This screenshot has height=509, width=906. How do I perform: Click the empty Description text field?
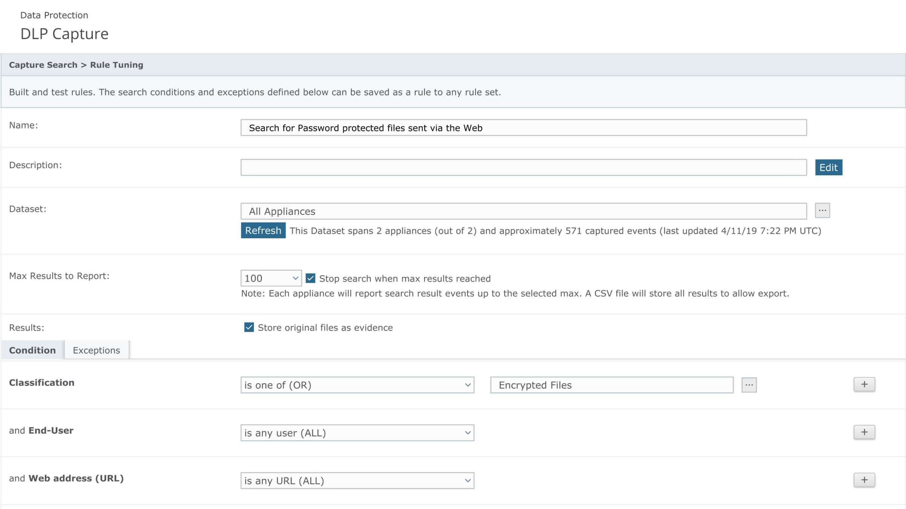click(523, 167)
